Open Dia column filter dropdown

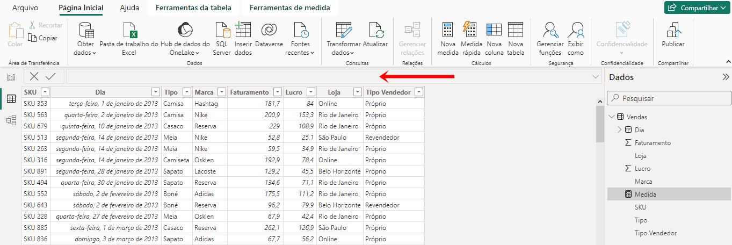click(156, 92)
